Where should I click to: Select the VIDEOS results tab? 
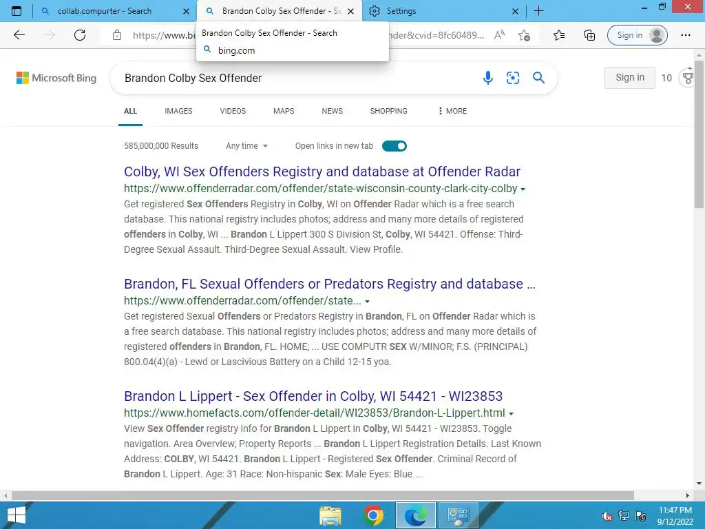pyautogui.click(x=233, y=111)
